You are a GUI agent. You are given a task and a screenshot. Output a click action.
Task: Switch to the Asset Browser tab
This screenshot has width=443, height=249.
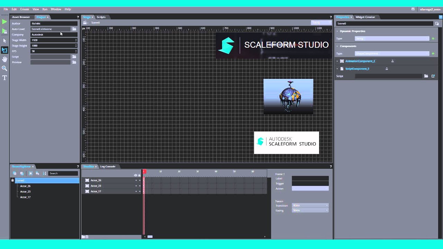pos(21,17)
